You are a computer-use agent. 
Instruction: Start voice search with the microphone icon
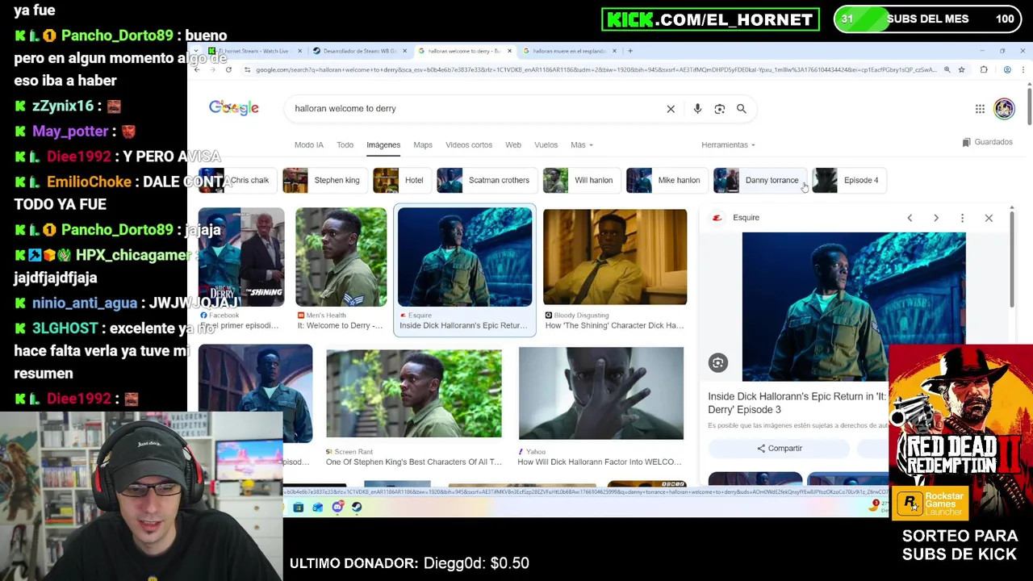[697, 109]
